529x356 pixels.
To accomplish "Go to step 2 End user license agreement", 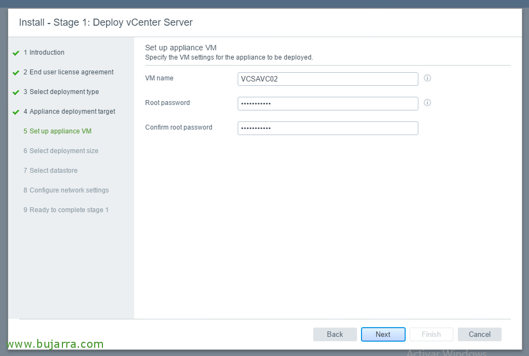I will 68,72.
